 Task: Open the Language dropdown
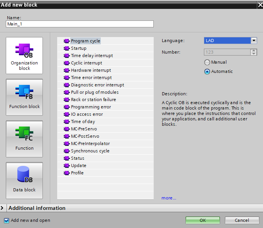(254, 41)
